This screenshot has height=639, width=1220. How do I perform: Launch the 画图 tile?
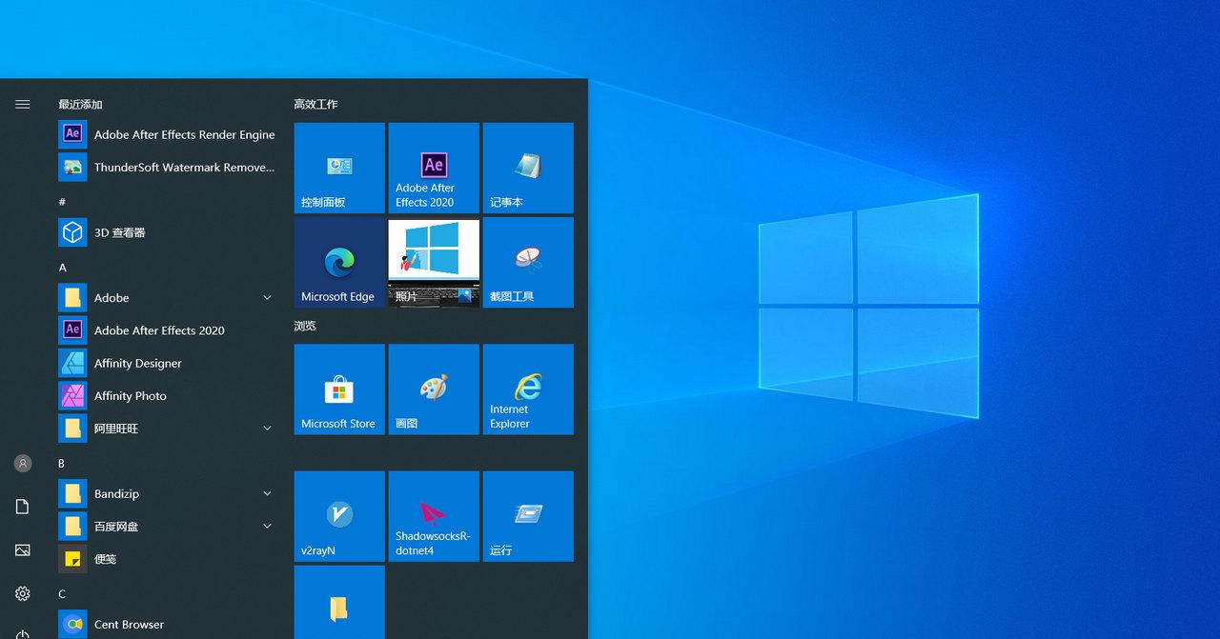click(434, 389)
